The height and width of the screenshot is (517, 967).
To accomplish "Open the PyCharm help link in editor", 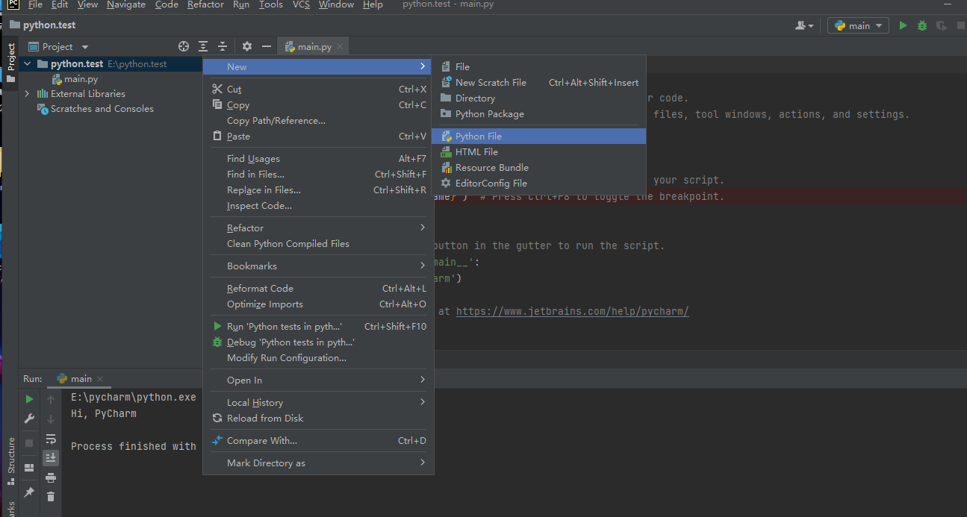I will (x=572, y=311).
